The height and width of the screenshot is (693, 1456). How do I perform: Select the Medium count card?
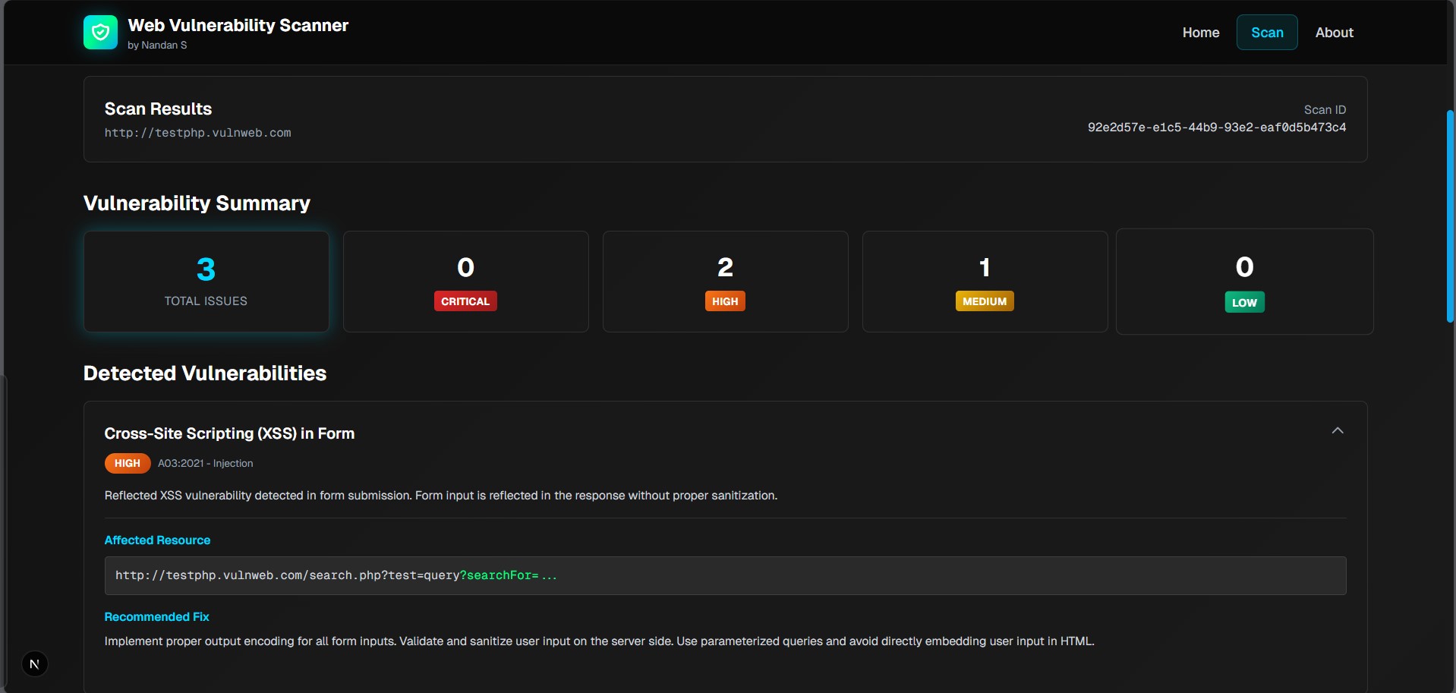point(985,282)
